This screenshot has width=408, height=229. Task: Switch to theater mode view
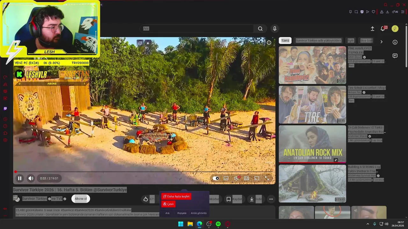click(x=246, y=178)
